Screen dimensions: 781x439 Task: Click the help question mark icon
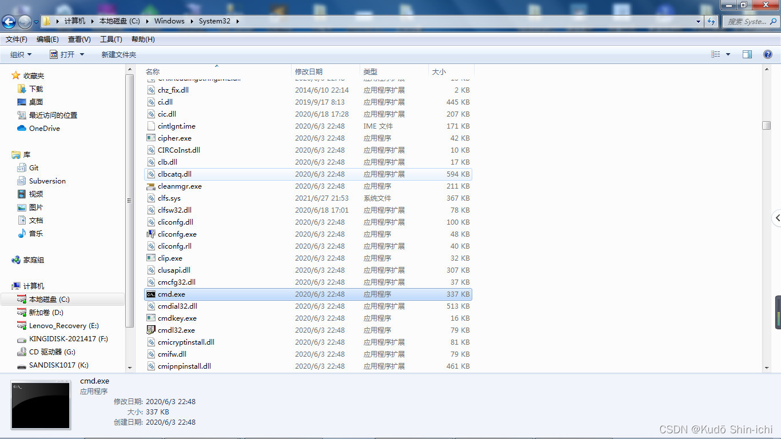point(768,54)
